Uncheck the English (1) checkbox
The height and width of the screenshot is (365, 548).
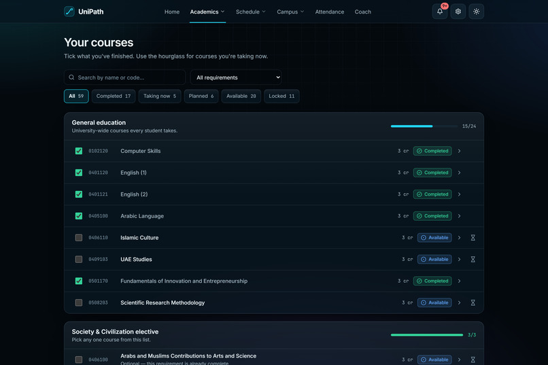(x=79, y=173)
